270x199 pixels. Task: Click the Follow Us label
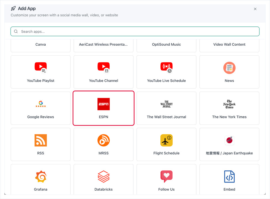click(x=166, y=189)
